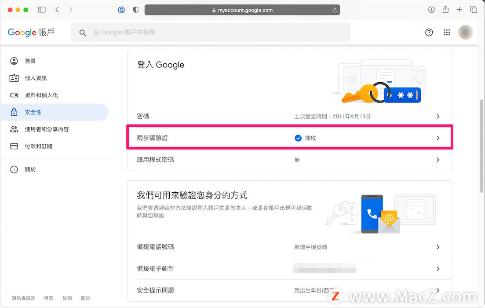Go back with the left arrow

coord(57,10)
